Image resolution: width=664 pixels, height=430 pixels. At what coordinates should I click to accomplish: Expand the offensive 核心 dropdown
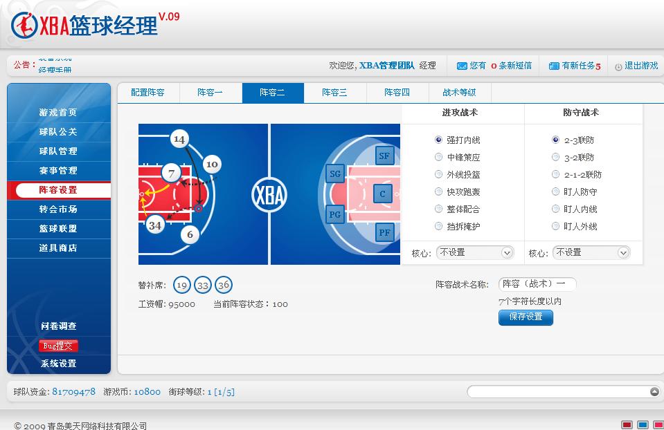[506, 253]
